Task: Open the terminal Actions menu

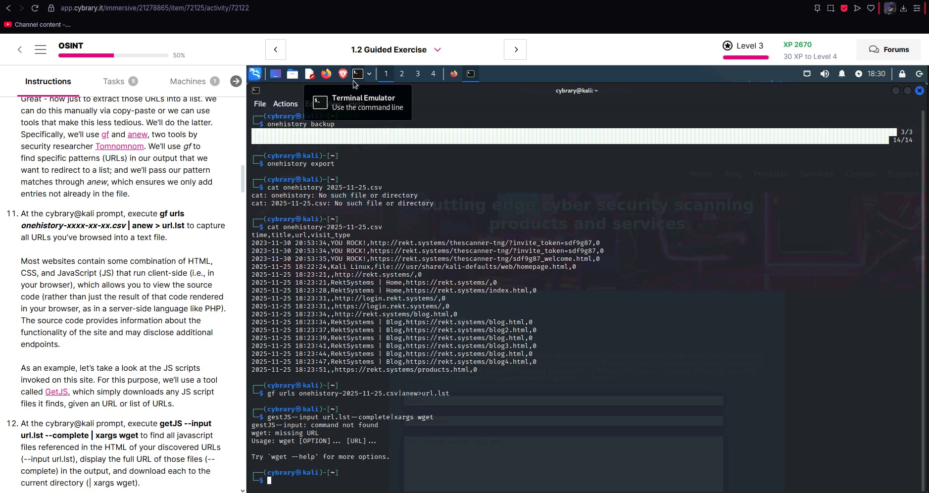Action: (285, 104)
